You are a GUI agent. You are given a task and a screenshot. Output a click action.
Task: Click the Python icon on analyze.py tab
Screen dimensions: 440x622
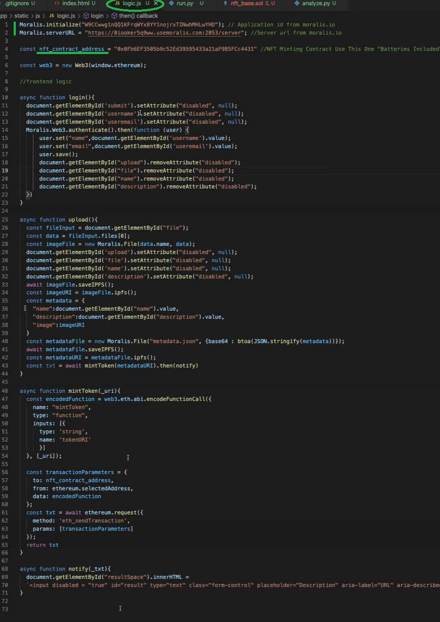(x=297, y=4)
